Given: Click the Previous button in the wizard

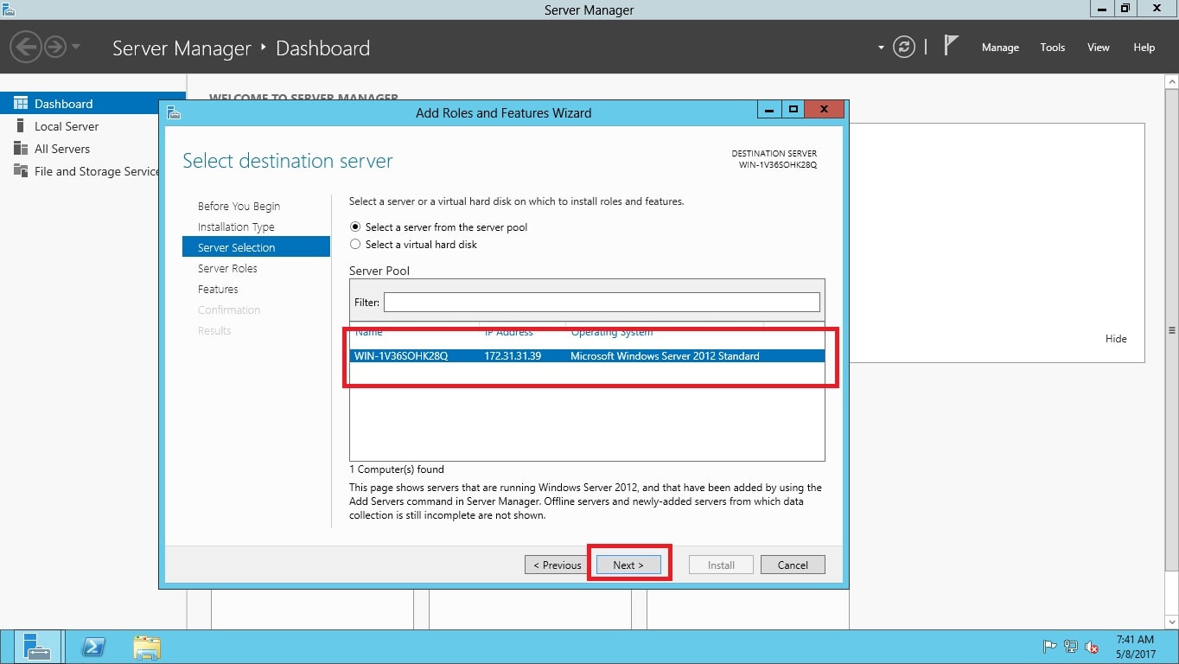Looking at the screenshot, I should [557, 565].
